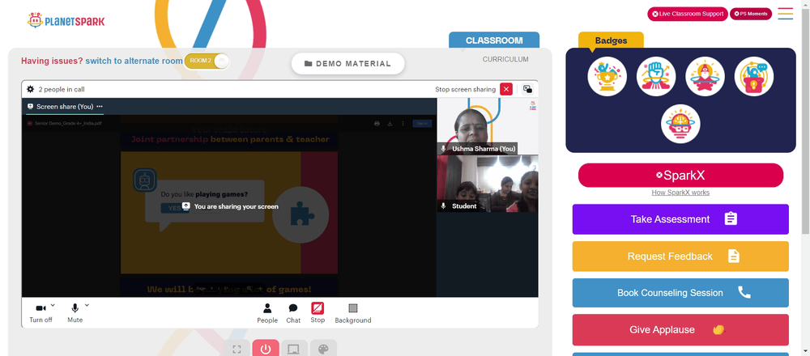Click red X to stop screen sharing
The image size is (810, 356).
click(x=506, y=89)
